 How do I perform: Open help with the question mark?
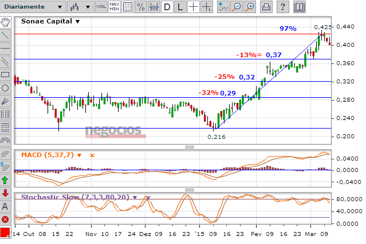pyautogui.click(x=283, y=7)
